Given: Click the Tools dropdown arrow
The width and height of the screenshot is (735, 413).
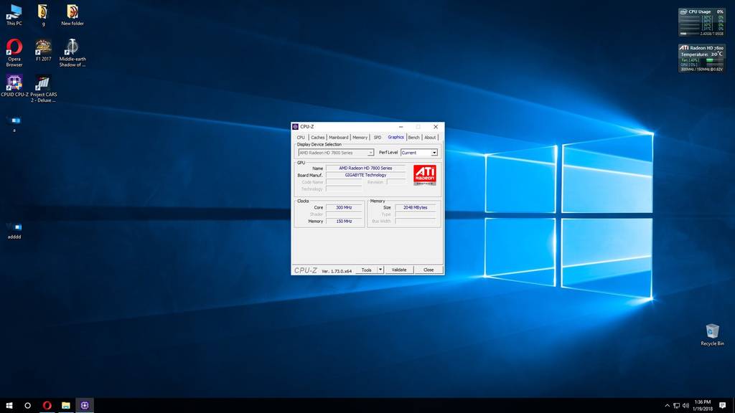Looking at the screenshot, I should [x=379, y=270].
